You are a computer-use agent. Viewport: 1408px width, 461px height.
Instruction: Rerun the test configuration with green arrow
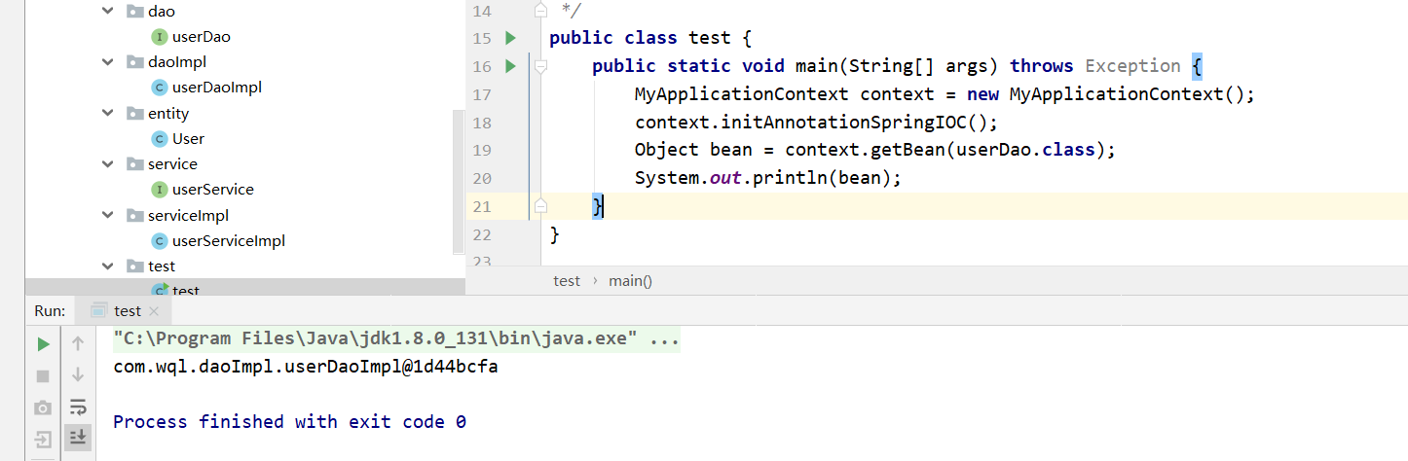coord(43,343)
